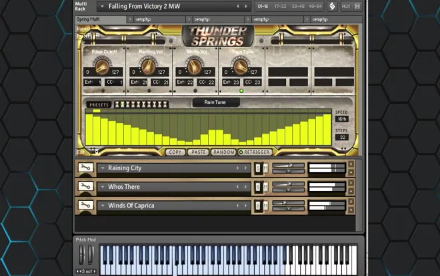Image resolution: width=440 pixels, height=276 pixels.
Task: Solo the Raining City instrument
Action: (258, 168)
